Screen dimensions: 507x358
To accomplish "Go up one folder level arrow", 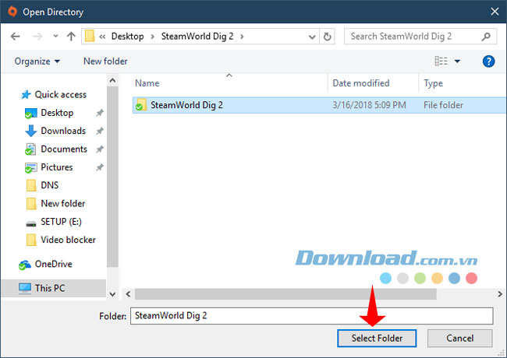I will [71, 37].
